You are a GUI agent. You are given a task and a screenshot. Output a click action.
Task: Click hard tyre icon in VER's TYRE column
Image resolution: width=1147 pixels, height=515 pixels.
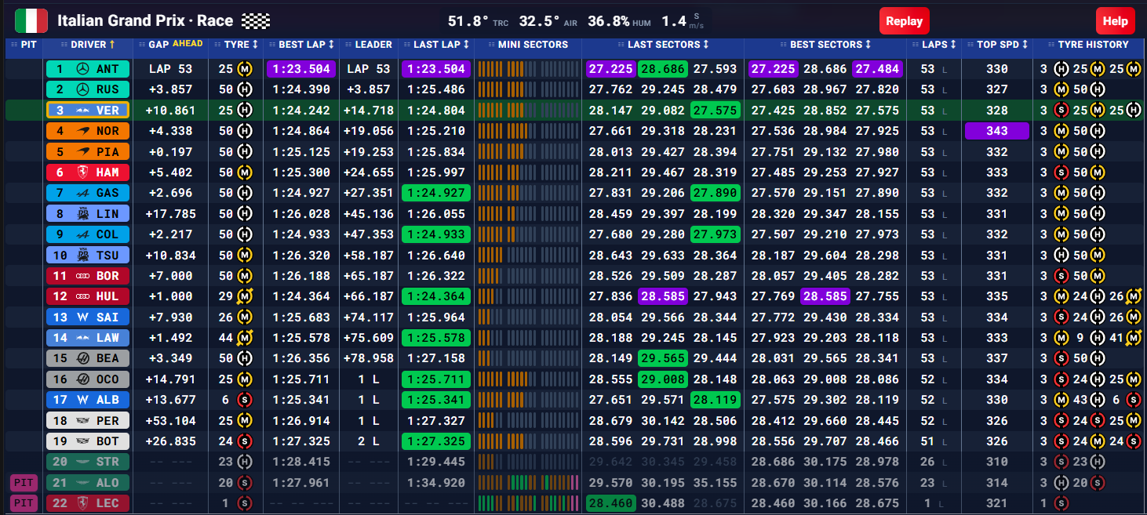tap(246, 111)
